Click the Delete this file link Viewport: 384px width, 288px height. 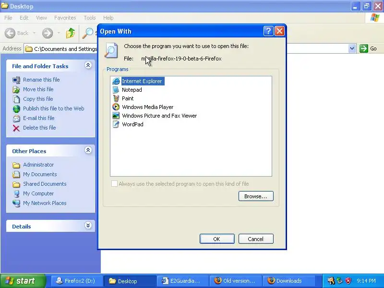[x=39, y=128]
